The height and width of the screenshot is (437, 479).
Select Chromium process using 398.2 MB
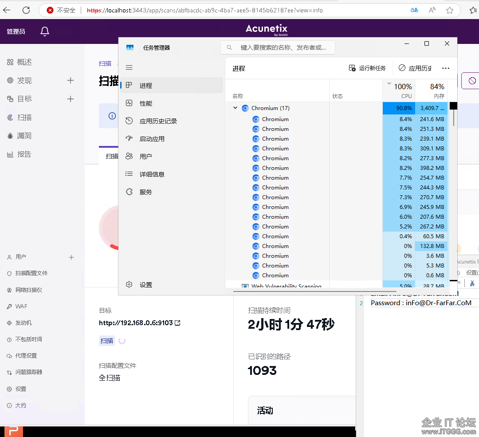[336, 168]
